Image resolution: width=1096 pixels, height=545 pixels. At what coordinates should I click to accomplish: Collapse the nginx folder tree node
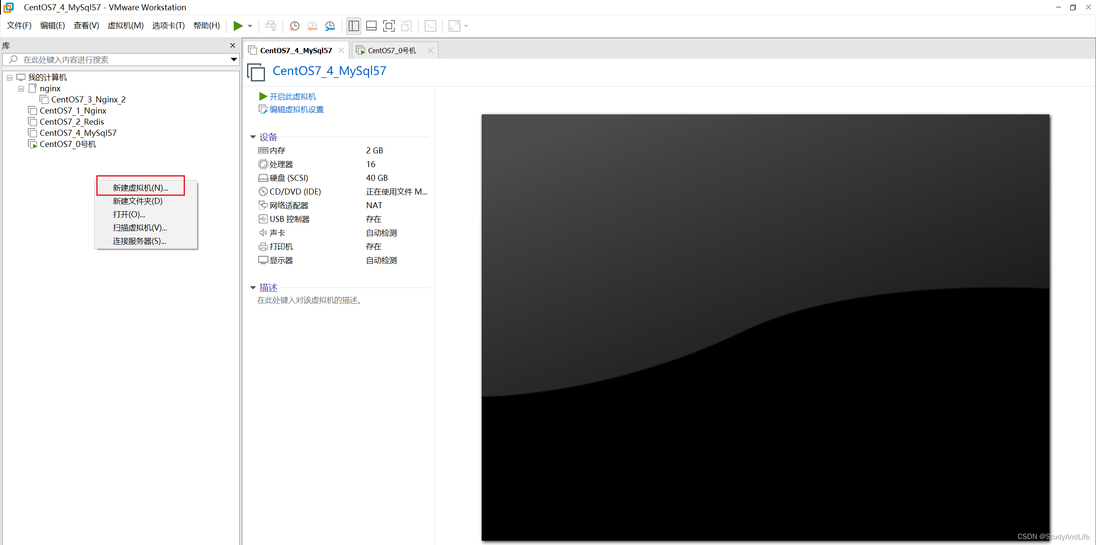[21, 89]
